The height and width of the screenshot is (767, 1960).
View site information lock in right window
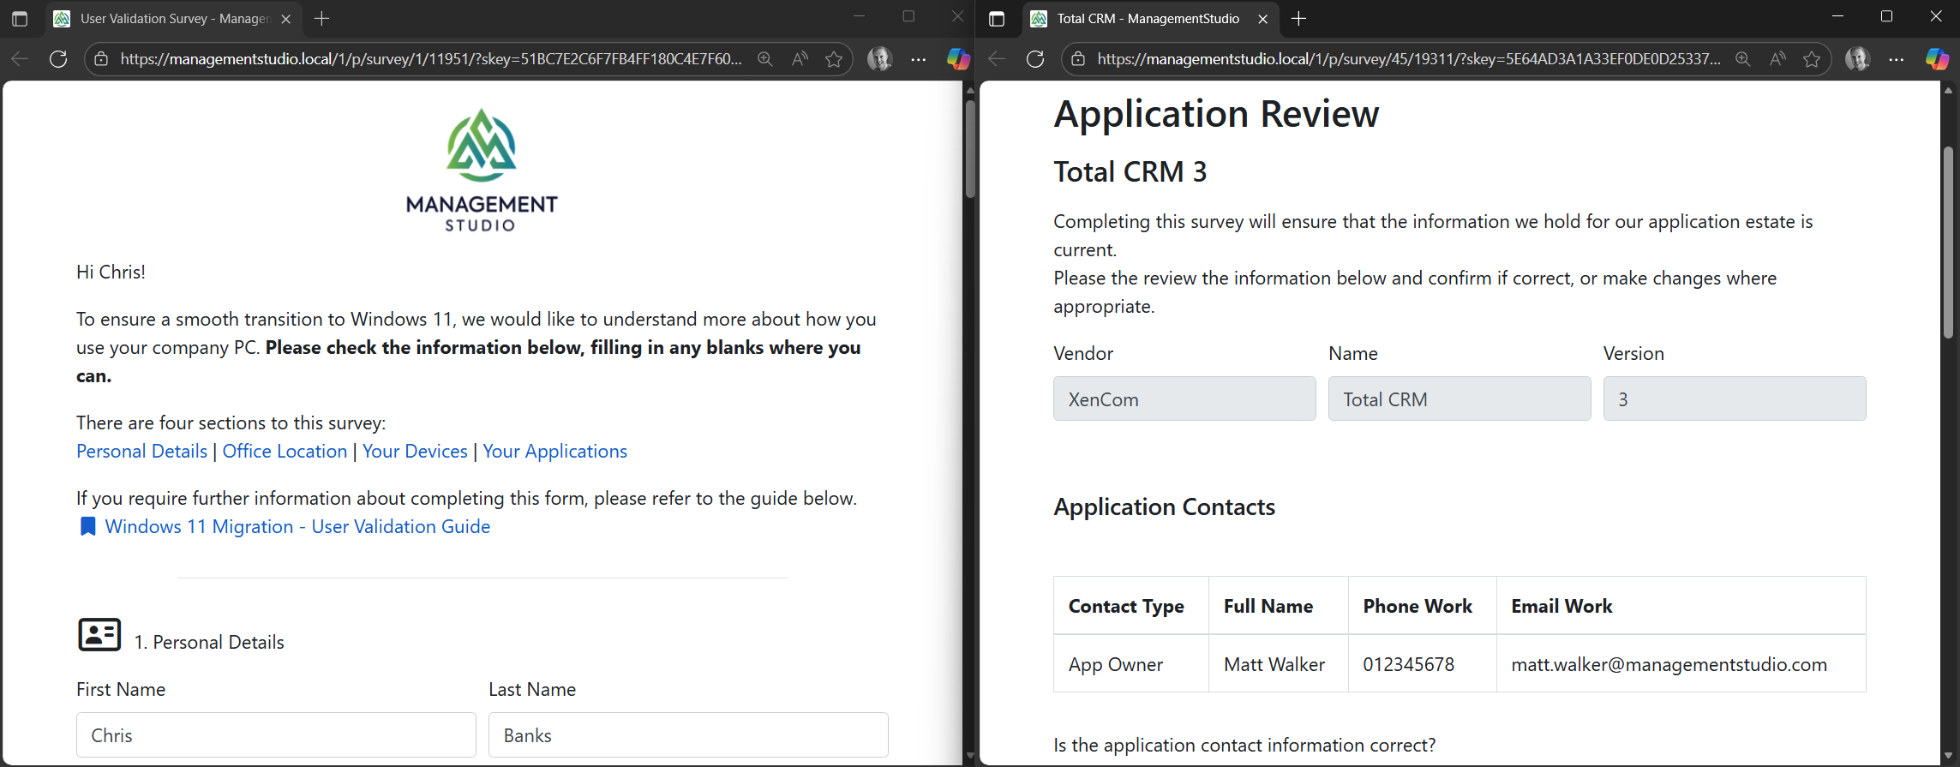click(1078, 59)
